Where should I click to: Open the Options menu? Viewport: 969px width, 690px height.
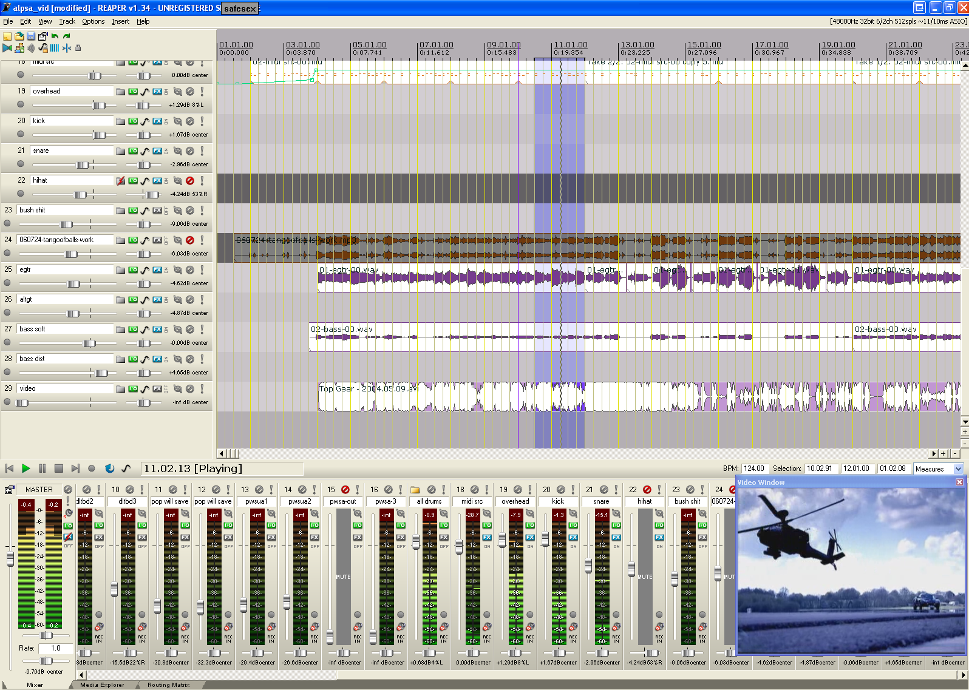click(x=93, y=21)
